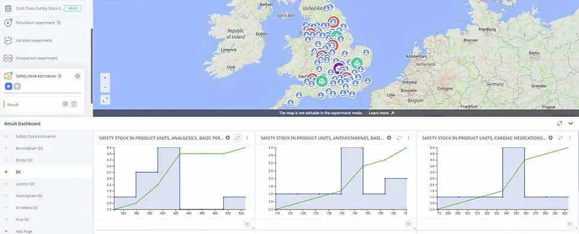Expand the Antihistamines chart to fullscreen
The height and width of the screenshot is (234, 579).
tap(399, 137)
